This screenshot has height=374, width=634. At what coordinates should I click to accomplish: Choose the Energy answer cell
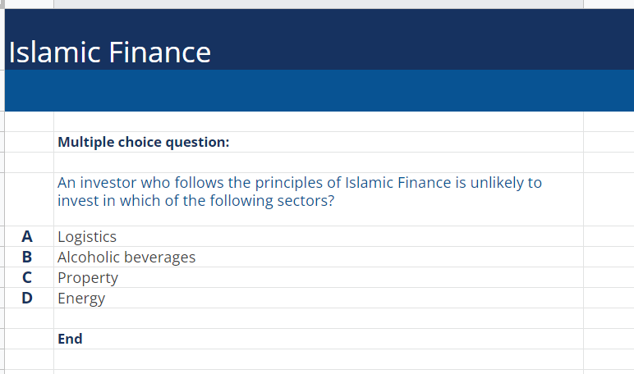(x=81, y=298)
